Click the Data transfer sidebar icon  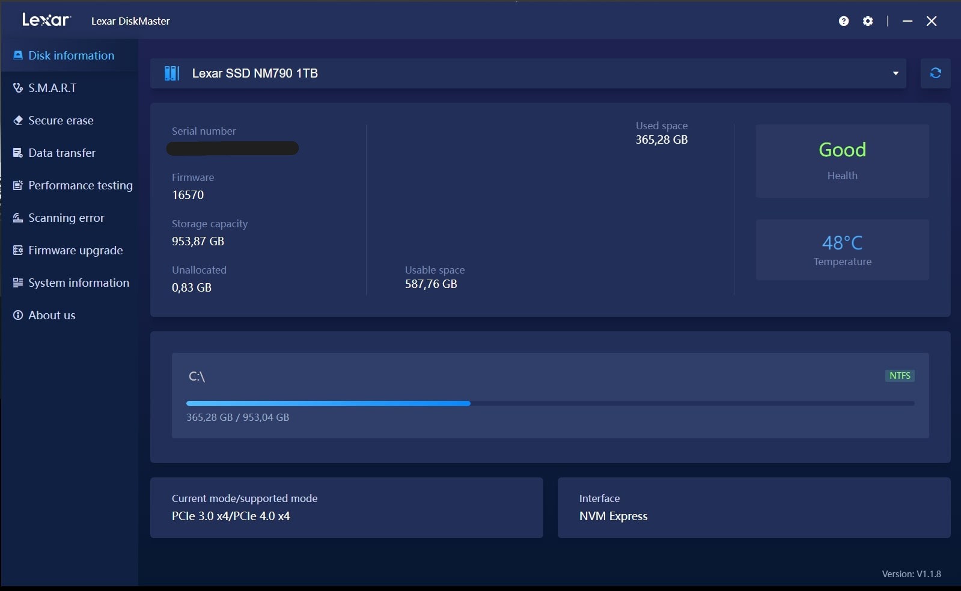18,153
